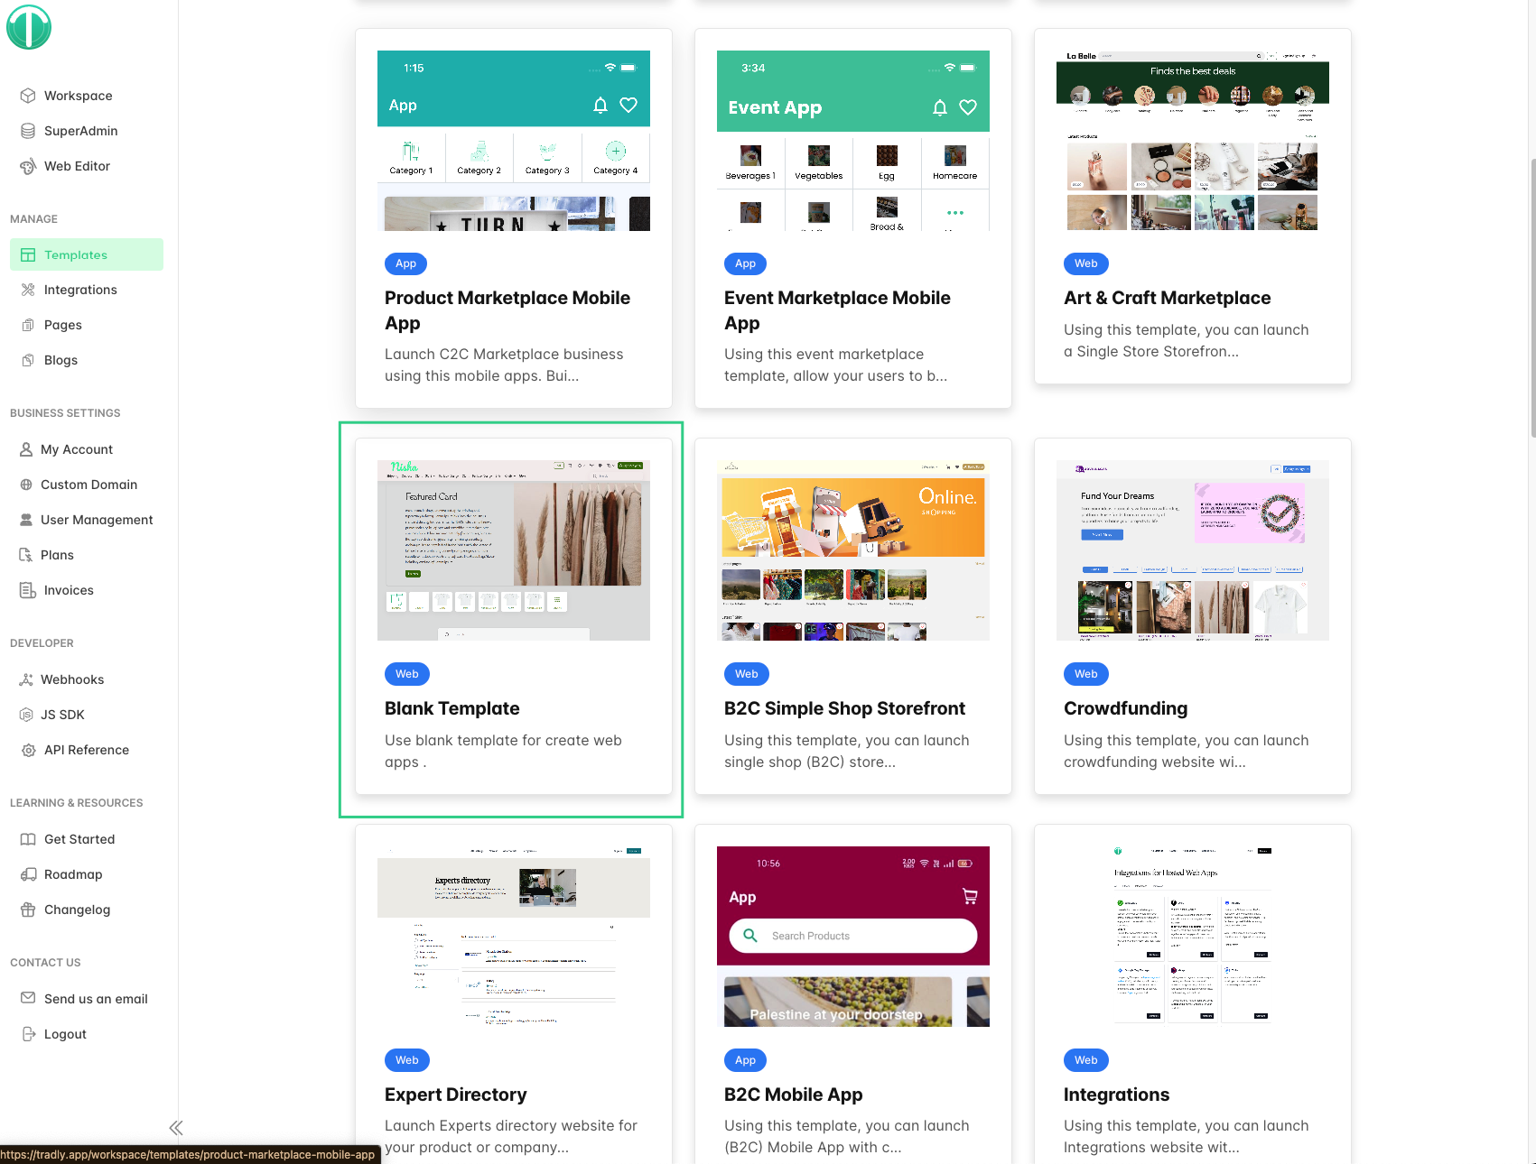Select the Integrations icon under Manage
This screenshot has width=1536, height=1164.
[28, 290]
